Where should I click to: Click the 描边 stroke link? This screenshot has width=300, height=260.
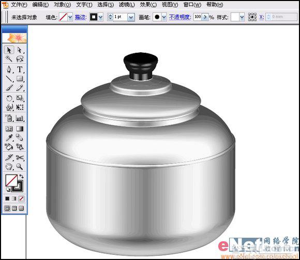tap(81, 17)
